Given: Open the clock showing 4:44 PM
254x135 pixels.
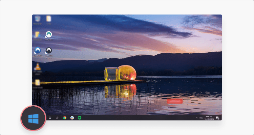Looking at the screenshot, I should [209, 118].
